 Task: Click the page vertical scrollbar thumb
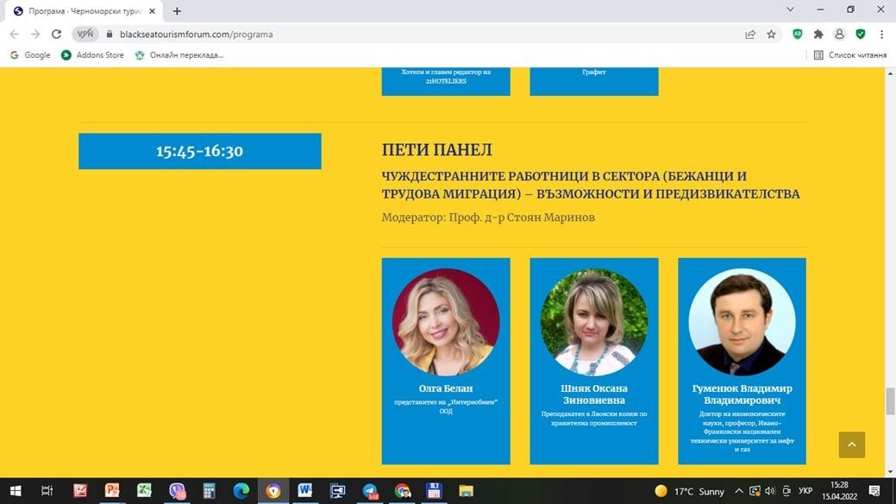click(x=890, y=401)
